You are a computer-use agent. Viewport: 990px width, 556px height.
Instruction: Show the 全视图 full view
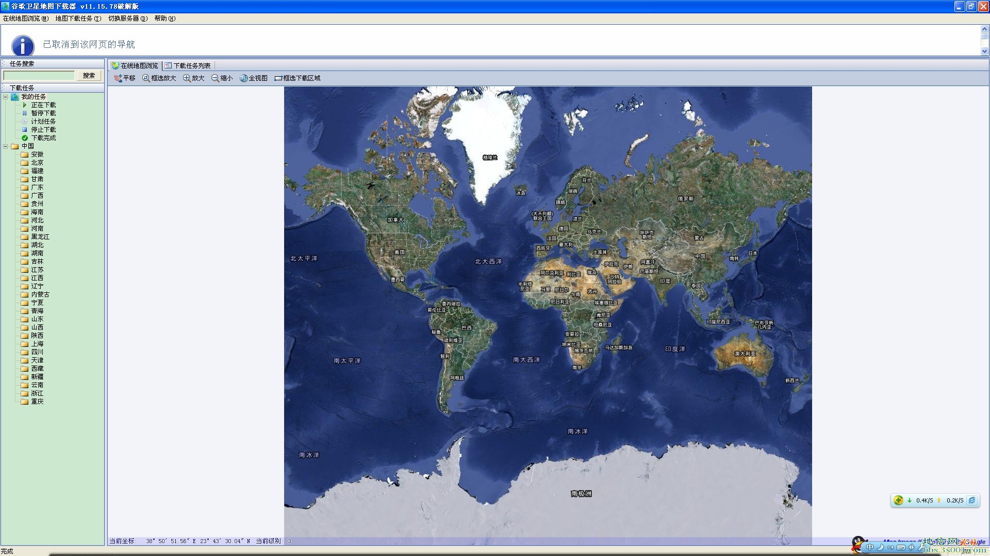click(x=254, y=78)
